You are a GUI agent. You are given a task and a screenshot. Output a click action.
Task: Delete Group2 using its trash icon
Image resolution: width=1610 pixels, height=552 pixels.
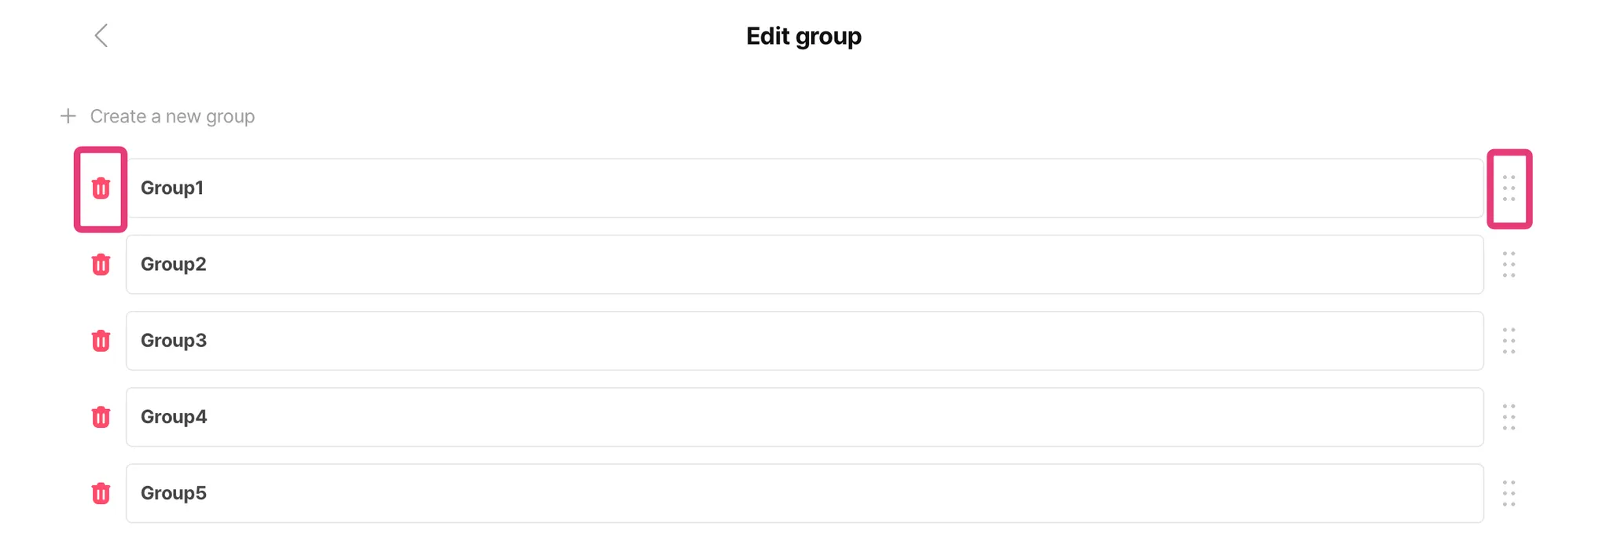tap(101, 265)
